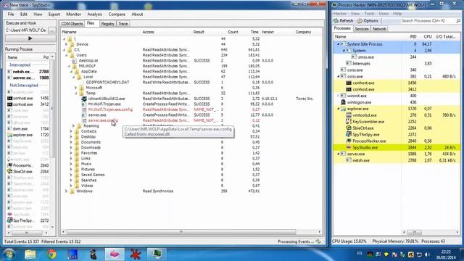Expand the Device folder node

pos(66,44)
